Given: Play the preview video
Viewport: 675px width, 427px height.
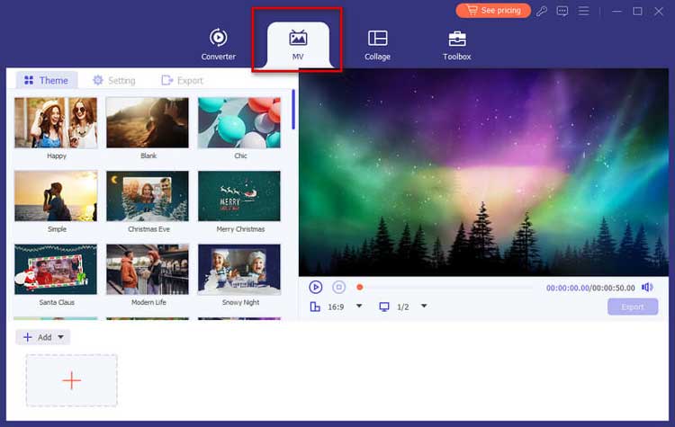Looking at the screenshot, I should click(x=316, y=287).
